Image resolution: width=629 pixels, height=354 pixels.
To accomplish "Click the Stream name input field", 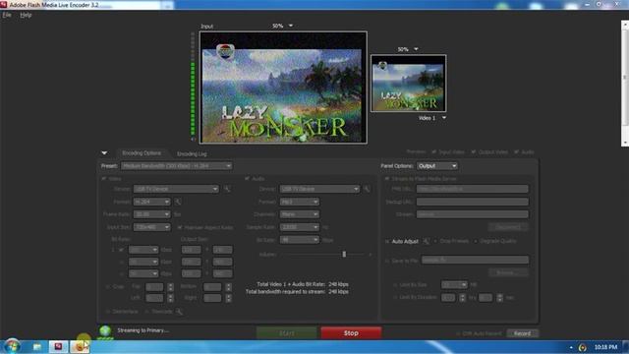I will click(x=472, y=214).
